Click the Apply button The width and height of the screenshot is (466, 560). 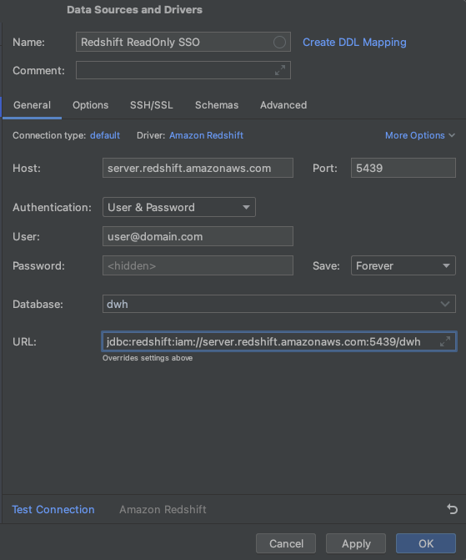point(356,543)
